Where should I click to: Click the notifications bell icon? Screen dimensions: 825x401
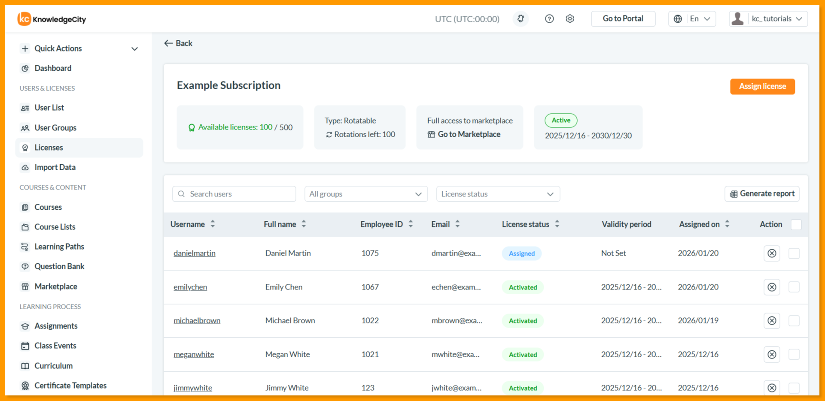[x=521, y=19]
